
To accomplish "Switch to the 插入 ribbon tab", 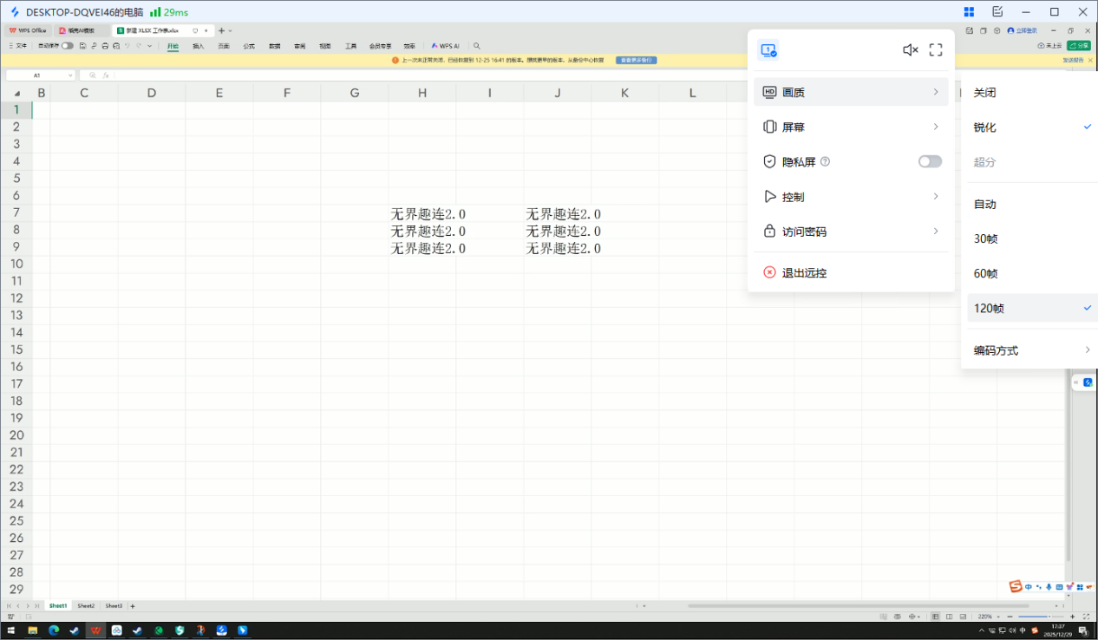I will click(x=199, y=46).
